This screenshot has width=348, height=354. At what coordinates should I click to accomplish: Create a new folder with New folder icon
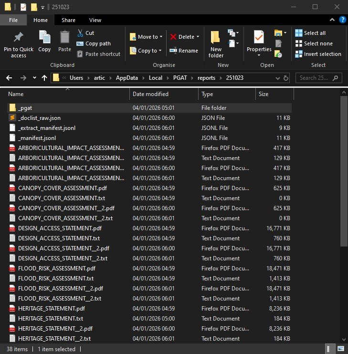216,37
